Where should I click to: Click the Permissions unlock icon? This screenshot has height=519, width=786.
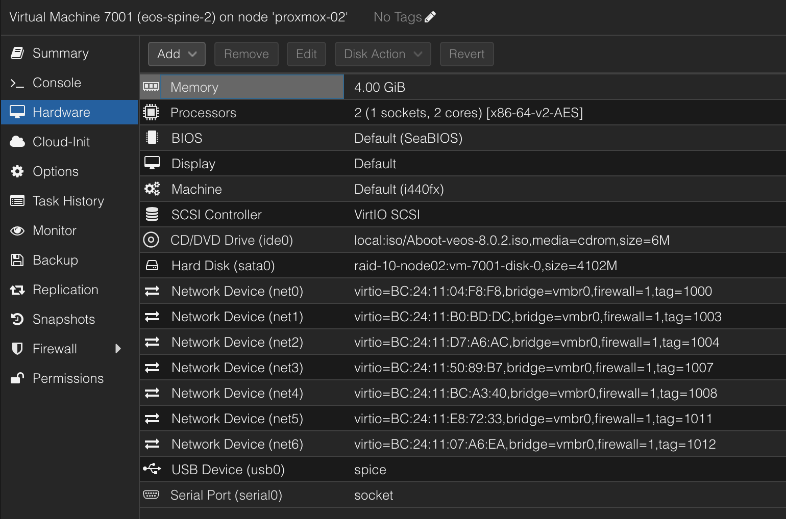pos(17,378)
